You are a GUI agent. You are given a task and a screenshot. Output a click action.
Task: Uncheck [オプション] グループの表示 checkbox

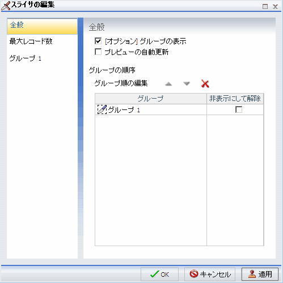[x=98, y=41]
